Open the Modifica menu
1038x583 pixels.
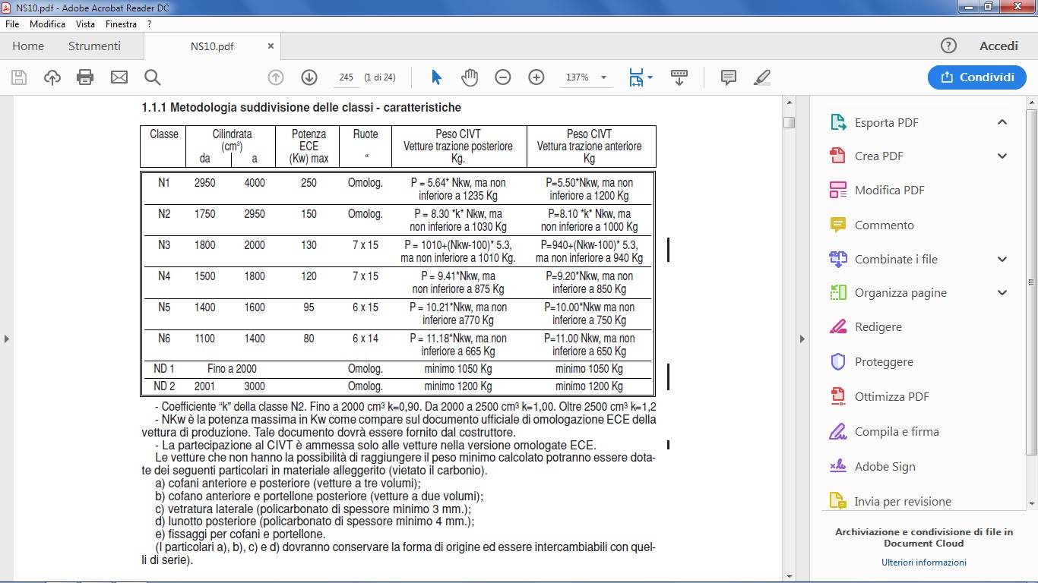point(48,24)
